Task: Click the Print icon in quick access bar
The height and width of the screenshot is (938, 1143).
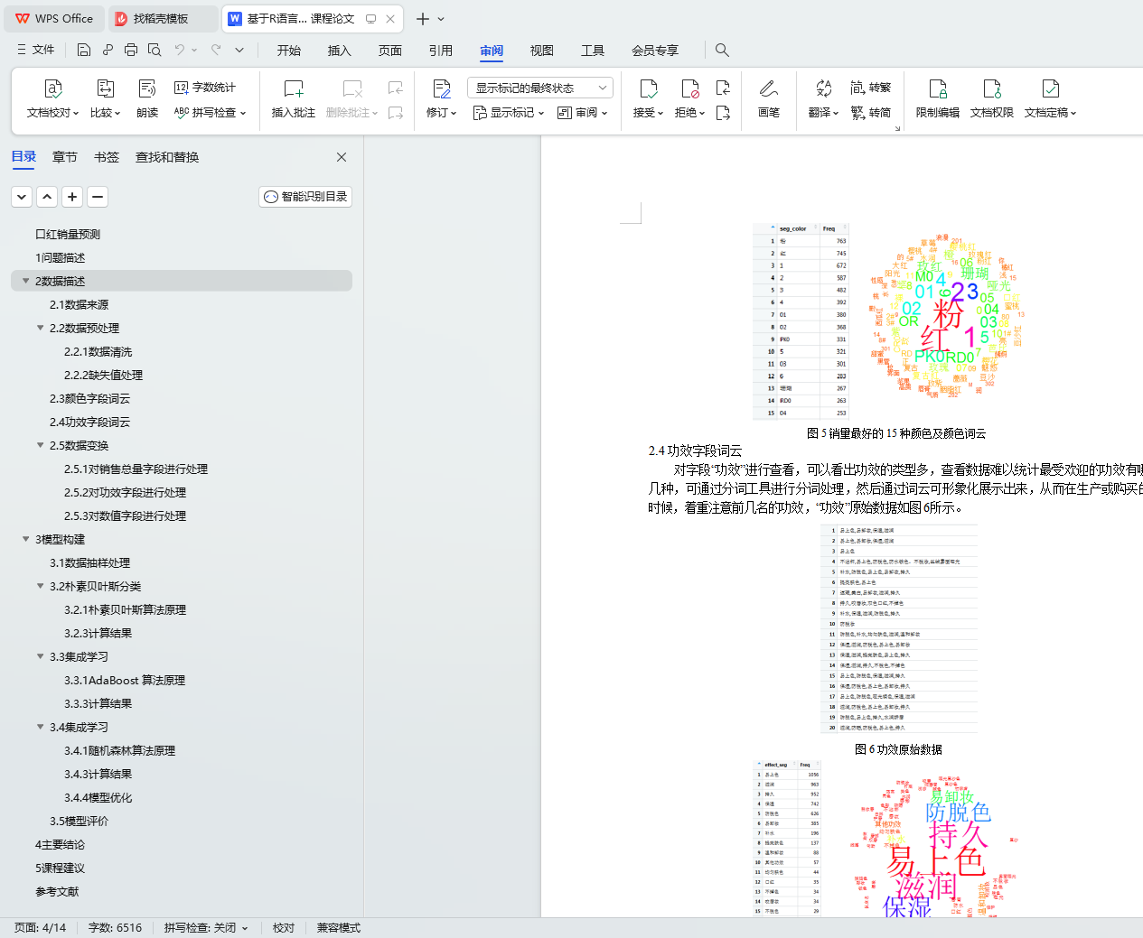Action: (x=131, y=50)
